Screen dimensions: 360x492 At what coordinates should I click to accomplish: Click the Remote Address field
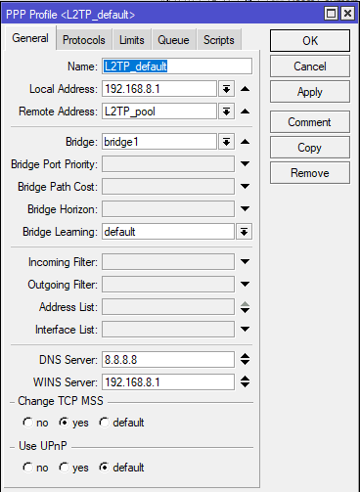point(159,112)
